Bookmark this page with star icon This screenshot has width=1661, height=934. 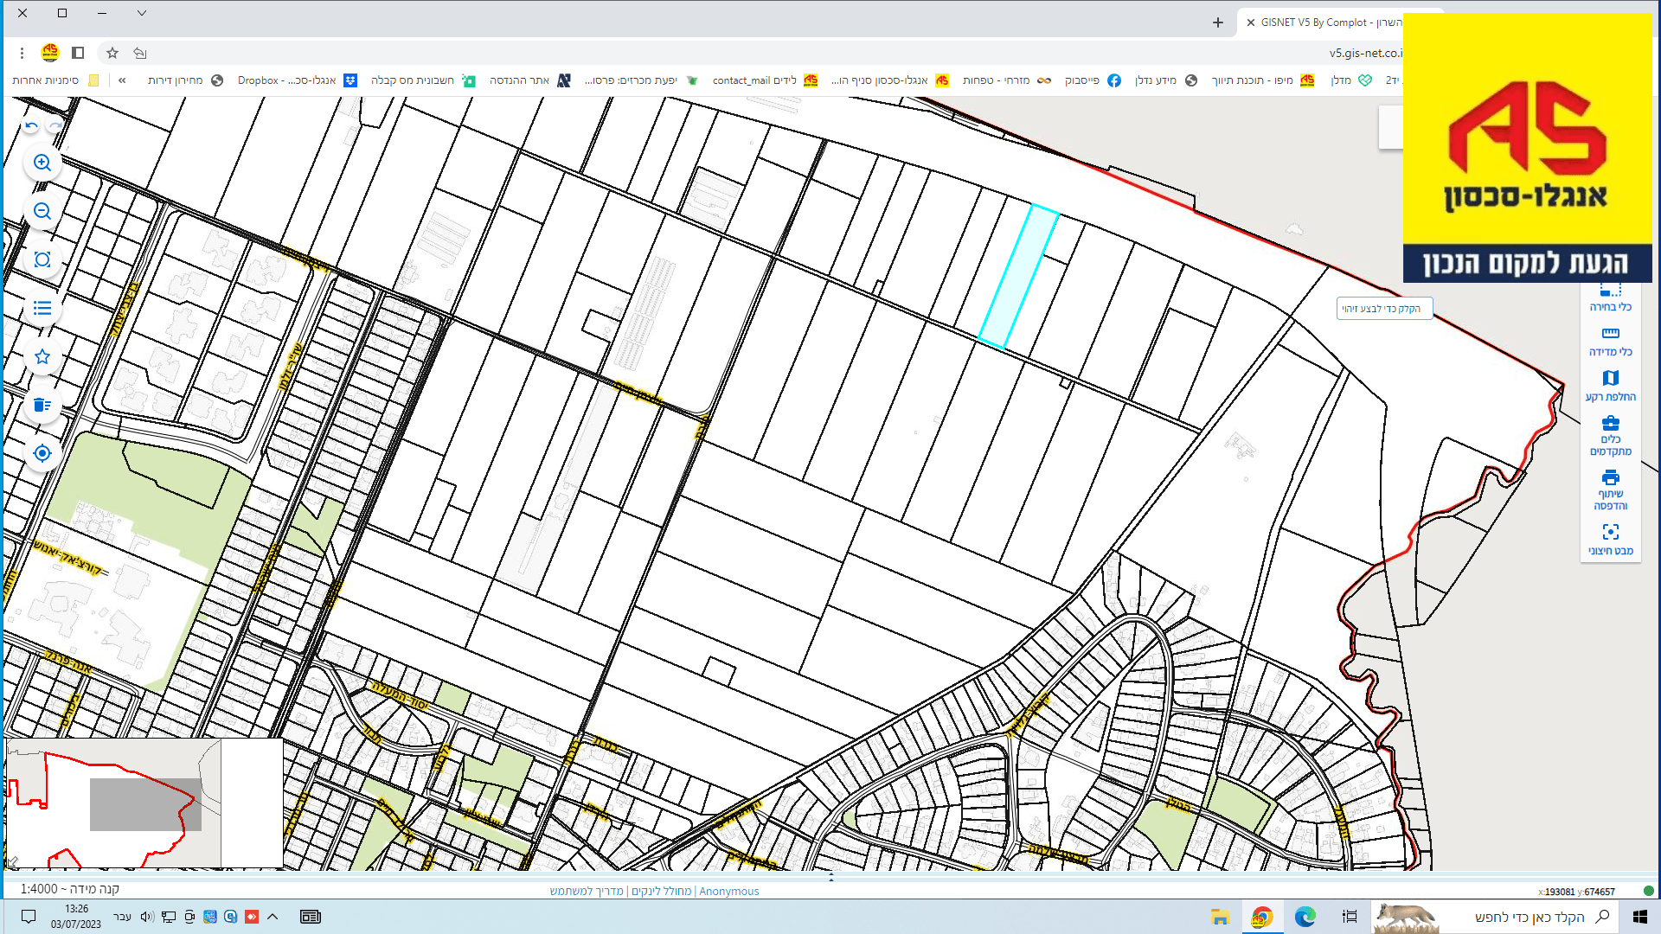coord(112,53)
